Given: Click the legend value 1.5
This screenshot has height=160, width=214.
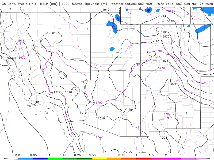Looking at the screenshot, I should click(151, 155).
